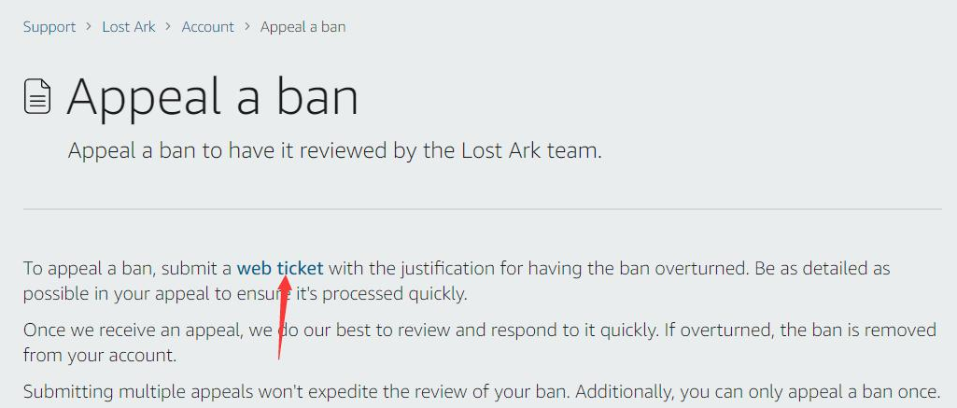
Task: Go to the Lost Ark breadcrumb
Action: click(x=129, y=27)
